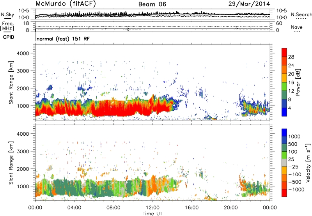Click the '12:00' time tick label
Viewport: 312px width, 216px height.
(x=152, y=208)
